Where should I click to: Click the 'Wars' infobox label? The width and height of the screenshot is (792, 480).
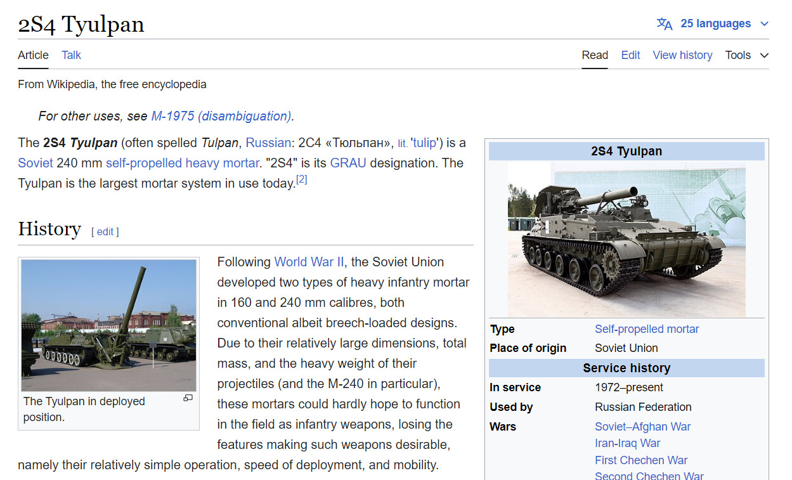[503, 427]
